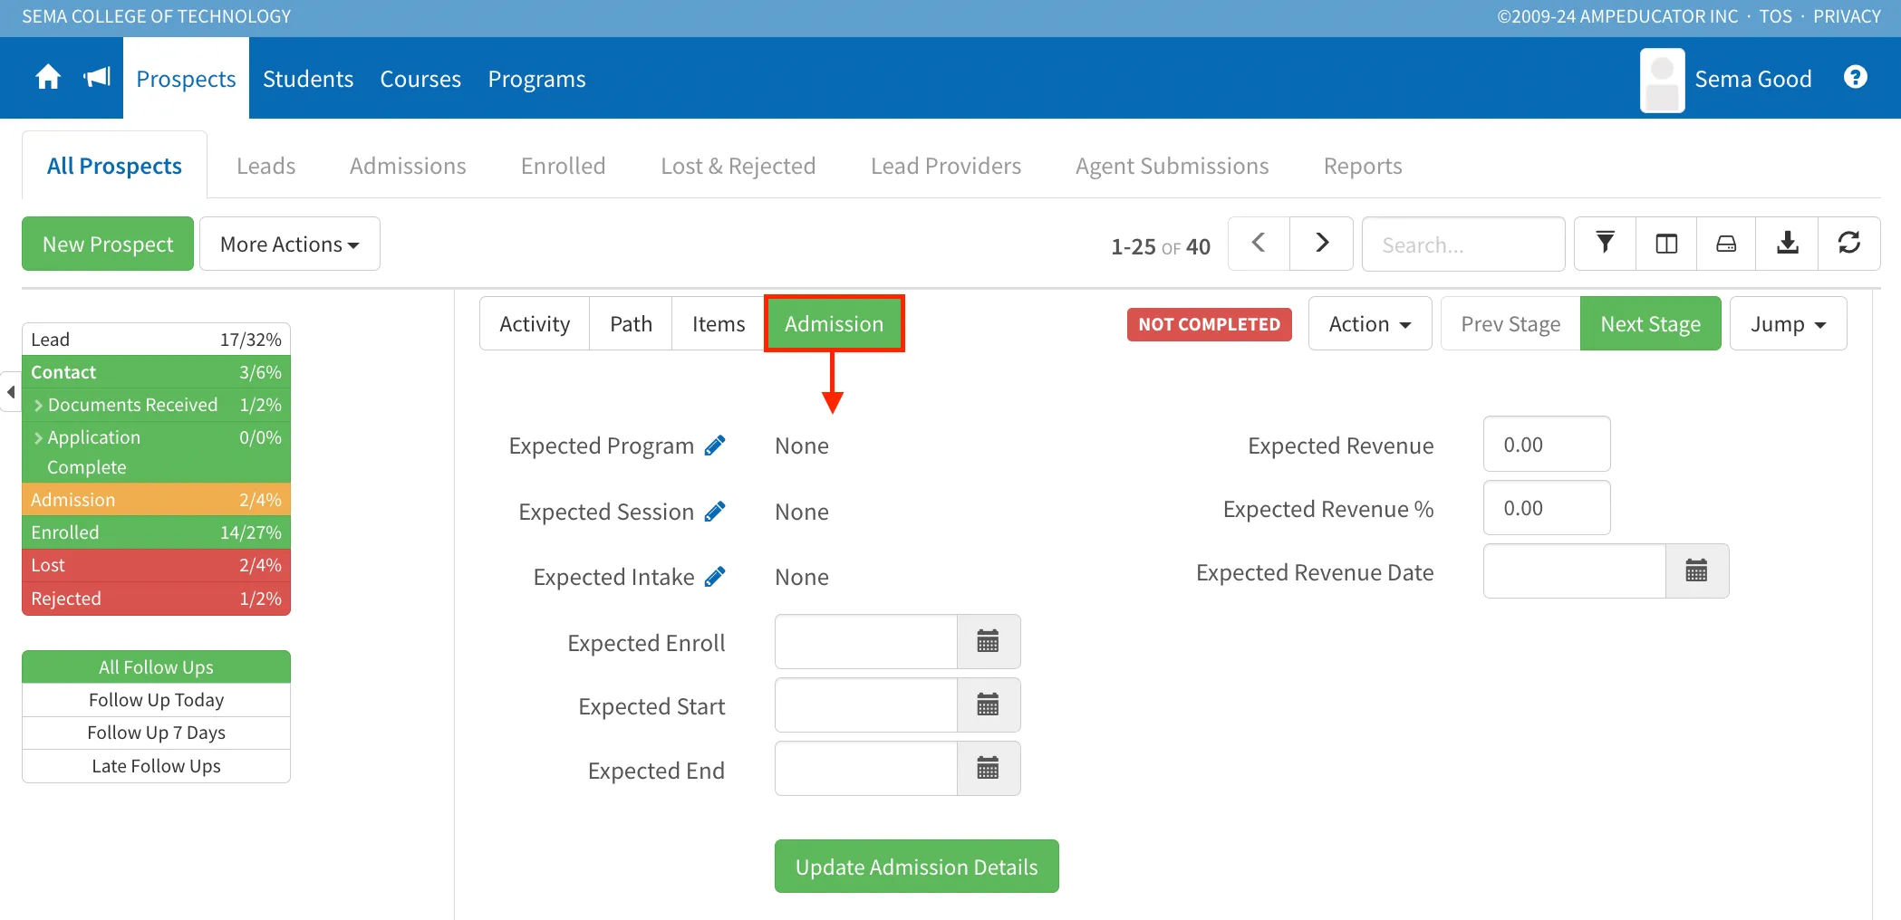Open the announcements megaphone icon
The image size is (1901, 920).
(97, 78)
